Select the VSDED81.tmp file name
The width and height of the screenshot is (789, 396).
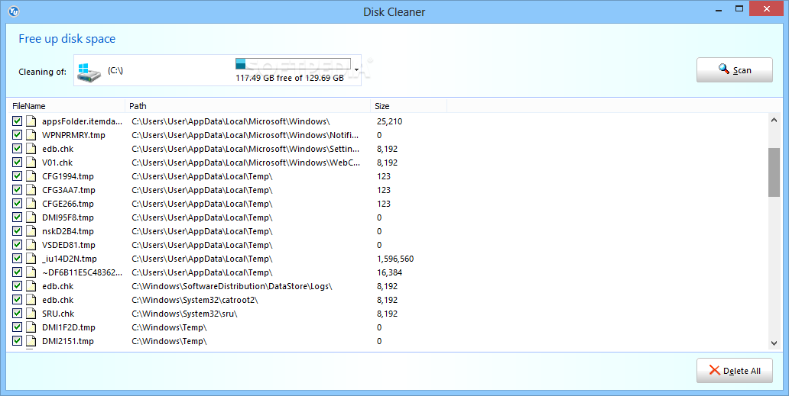(x=69, y=245)
